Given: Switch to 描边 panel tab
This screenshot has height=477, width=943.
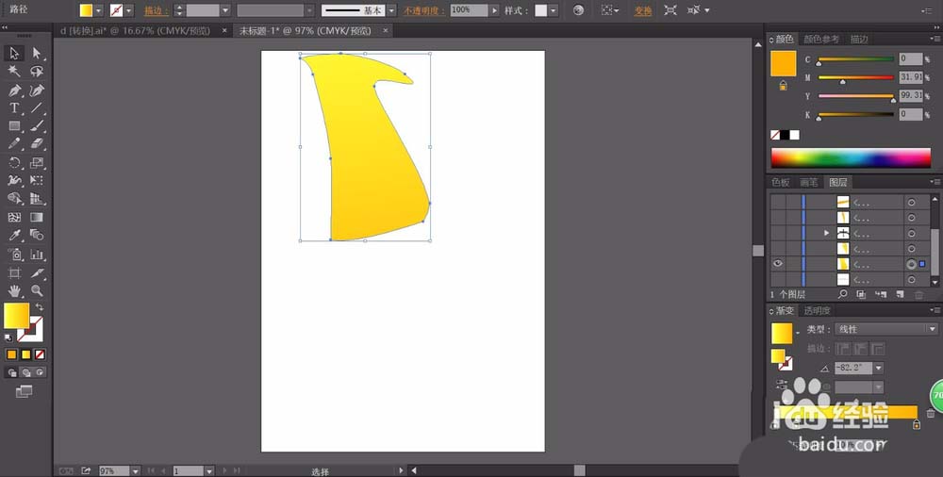Looking at the screenshot, I should [x=859, y=39].
